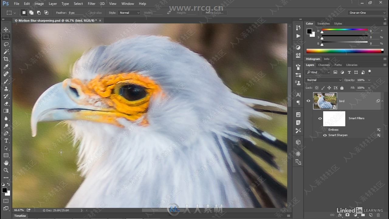Select the Crop tool

pos(6,59)
